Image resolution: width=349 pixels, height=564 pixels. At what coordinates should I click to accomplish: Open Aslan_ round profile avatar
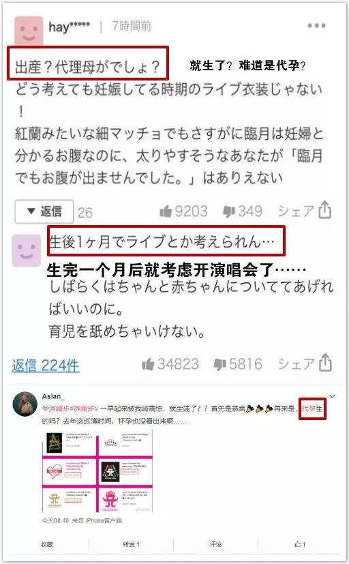coord(25,404)
